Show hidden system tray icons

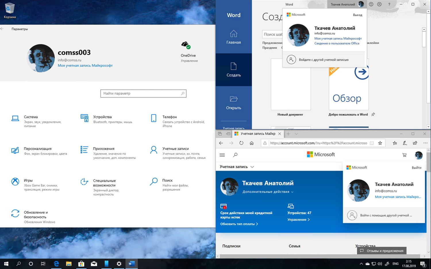(361, 264)
